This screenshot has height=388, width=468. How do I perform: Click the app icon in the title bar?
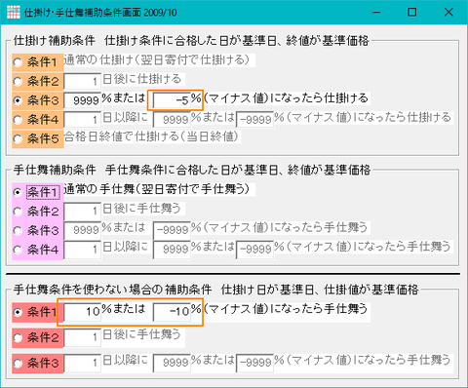click(x=14, y=13)
